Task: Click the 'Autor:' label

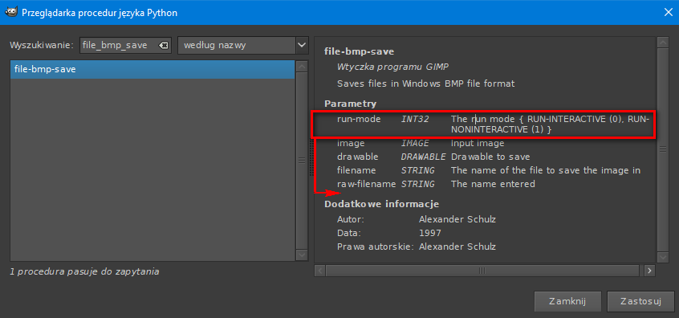Action: point(351,220)
